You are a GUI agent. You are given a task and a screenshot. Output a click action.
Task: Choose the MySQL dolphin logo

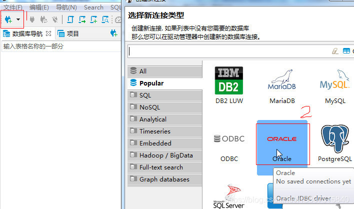(x=335, y=79)
